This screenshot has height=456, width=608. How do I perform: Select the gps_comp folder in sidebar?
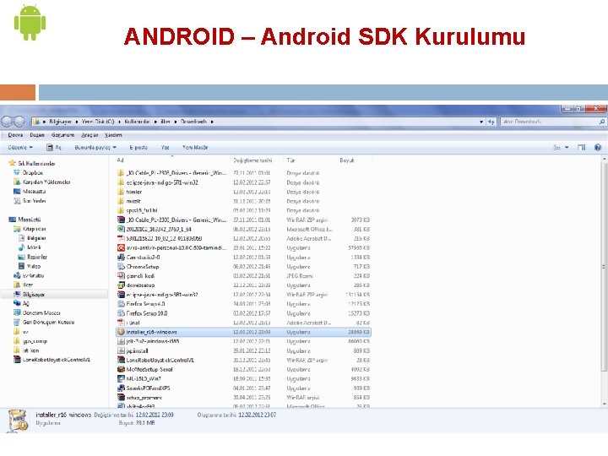pyautogui.click(x=35, y=341)
